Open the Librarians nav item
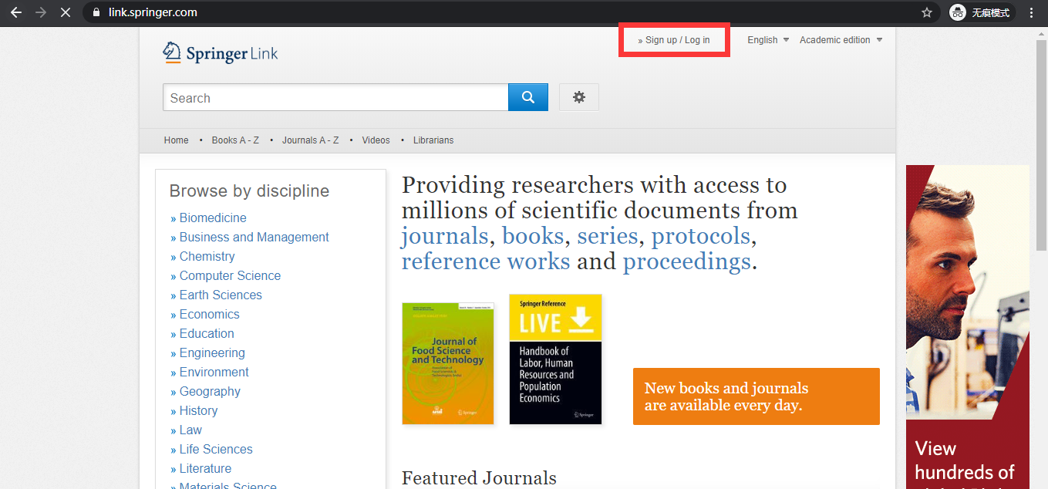 (x=433, y=140)
